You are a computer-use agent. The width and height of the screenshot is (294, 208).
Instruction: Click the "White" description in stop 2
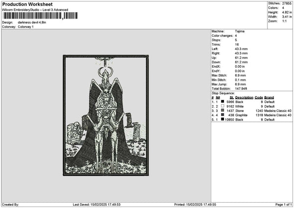pyautogui.click(x=239, y=106)
